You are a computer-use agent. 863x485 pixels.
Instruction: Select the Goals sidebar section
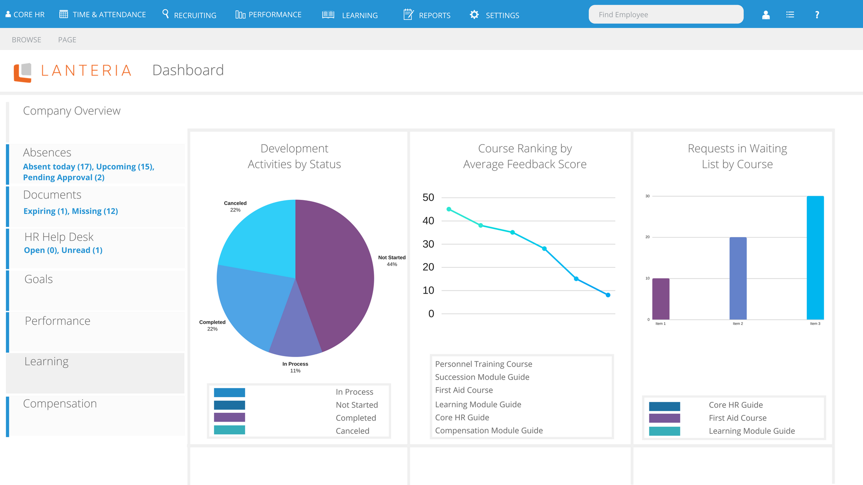(x=95, y=290)
